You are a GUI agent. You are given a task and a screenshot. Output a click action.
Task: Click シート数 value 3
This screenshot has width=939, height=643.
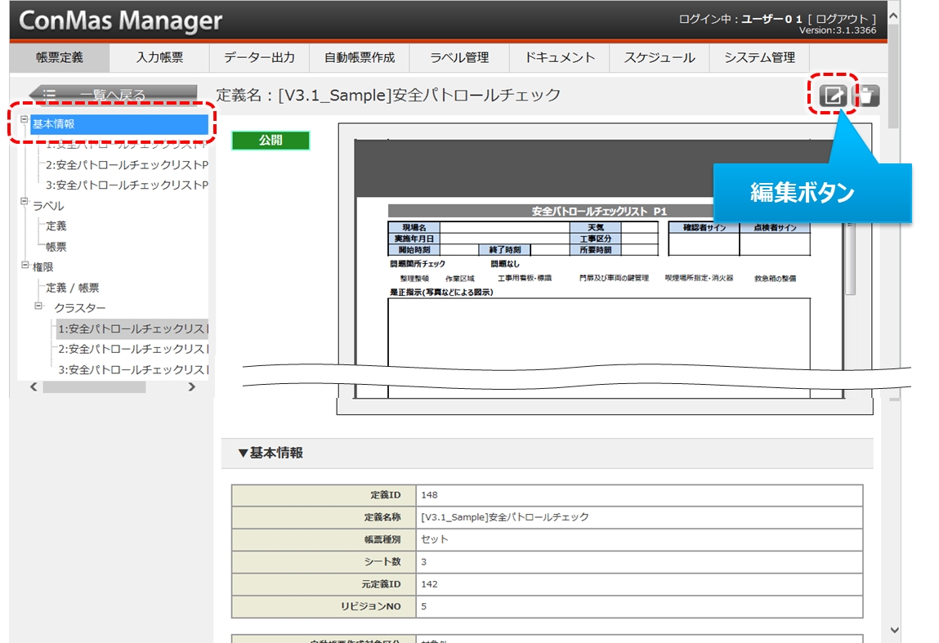[x=424, y=561]
